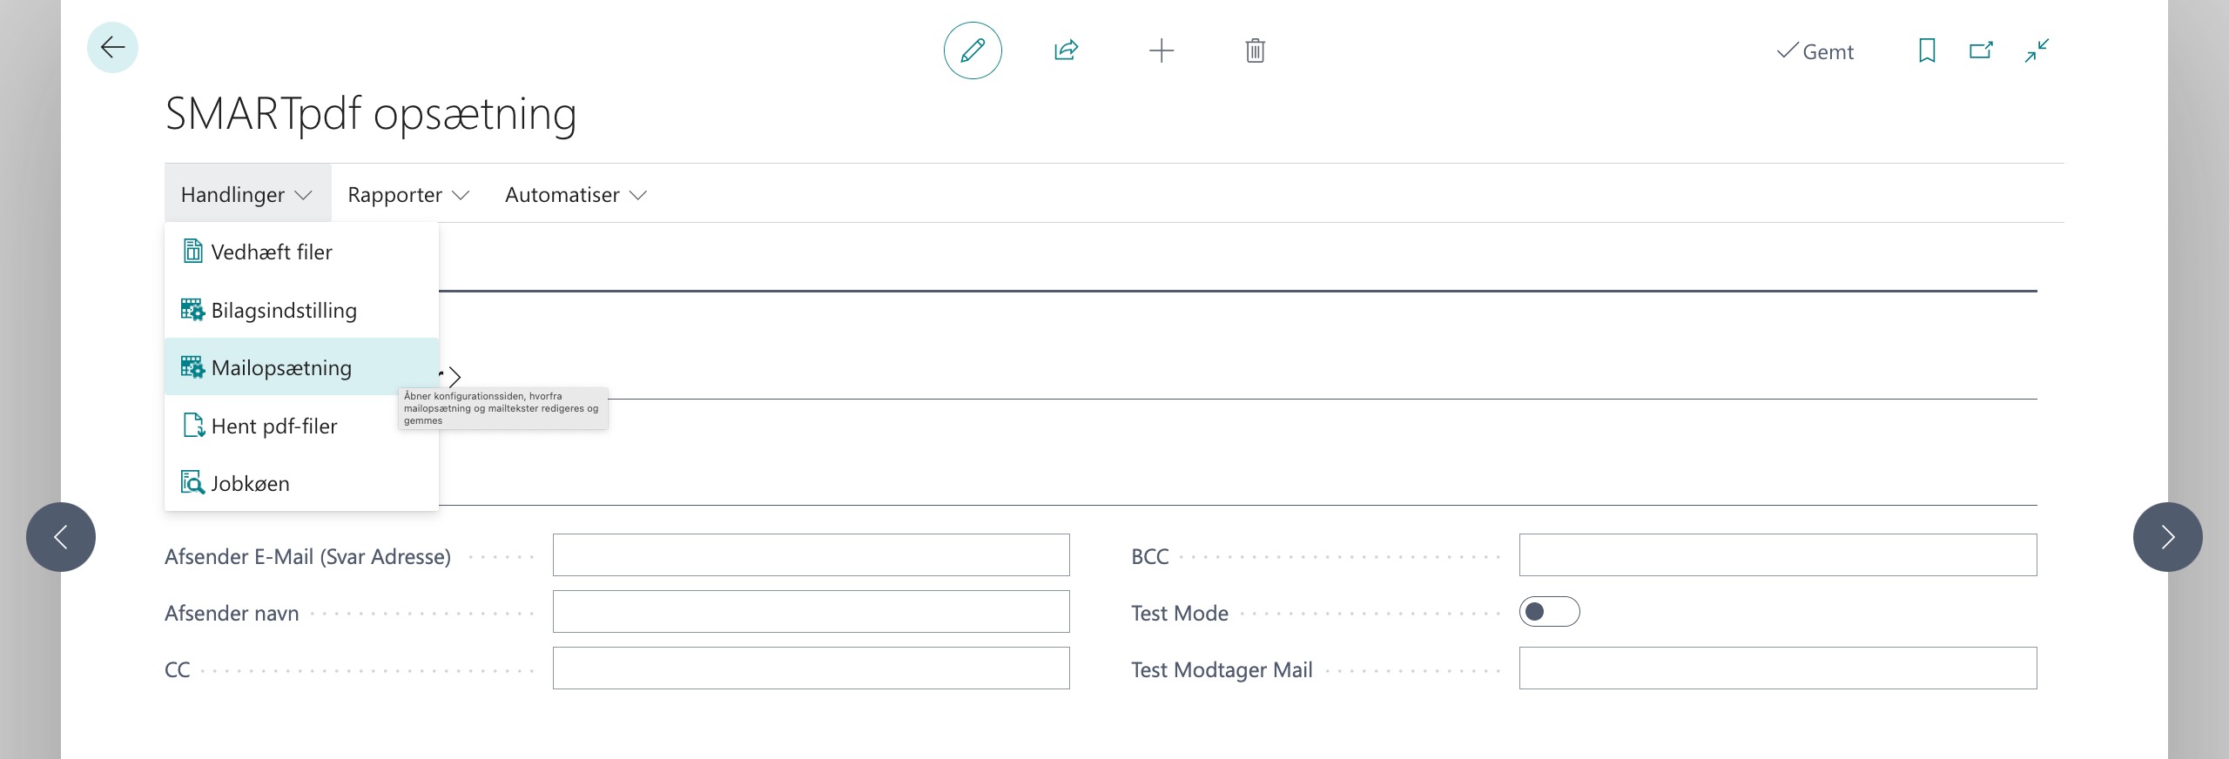
Task: Collapse the Handlinger dropdown menu
Action: [246, 194]
